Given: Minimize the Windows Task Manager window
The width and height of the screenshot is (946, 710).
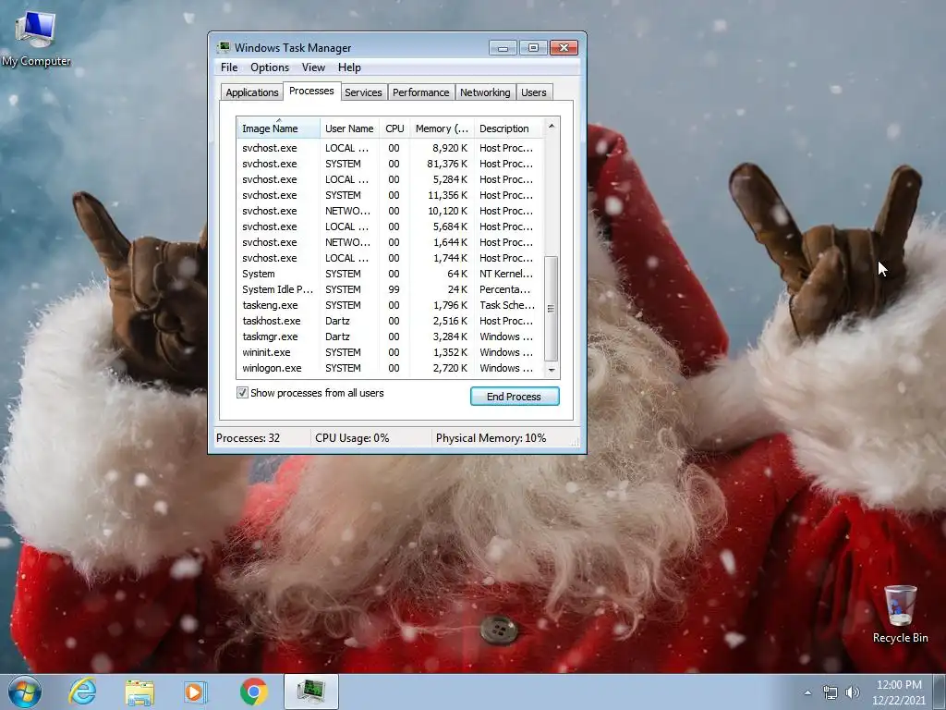Looking at the screenshot, I should (503, 48).
